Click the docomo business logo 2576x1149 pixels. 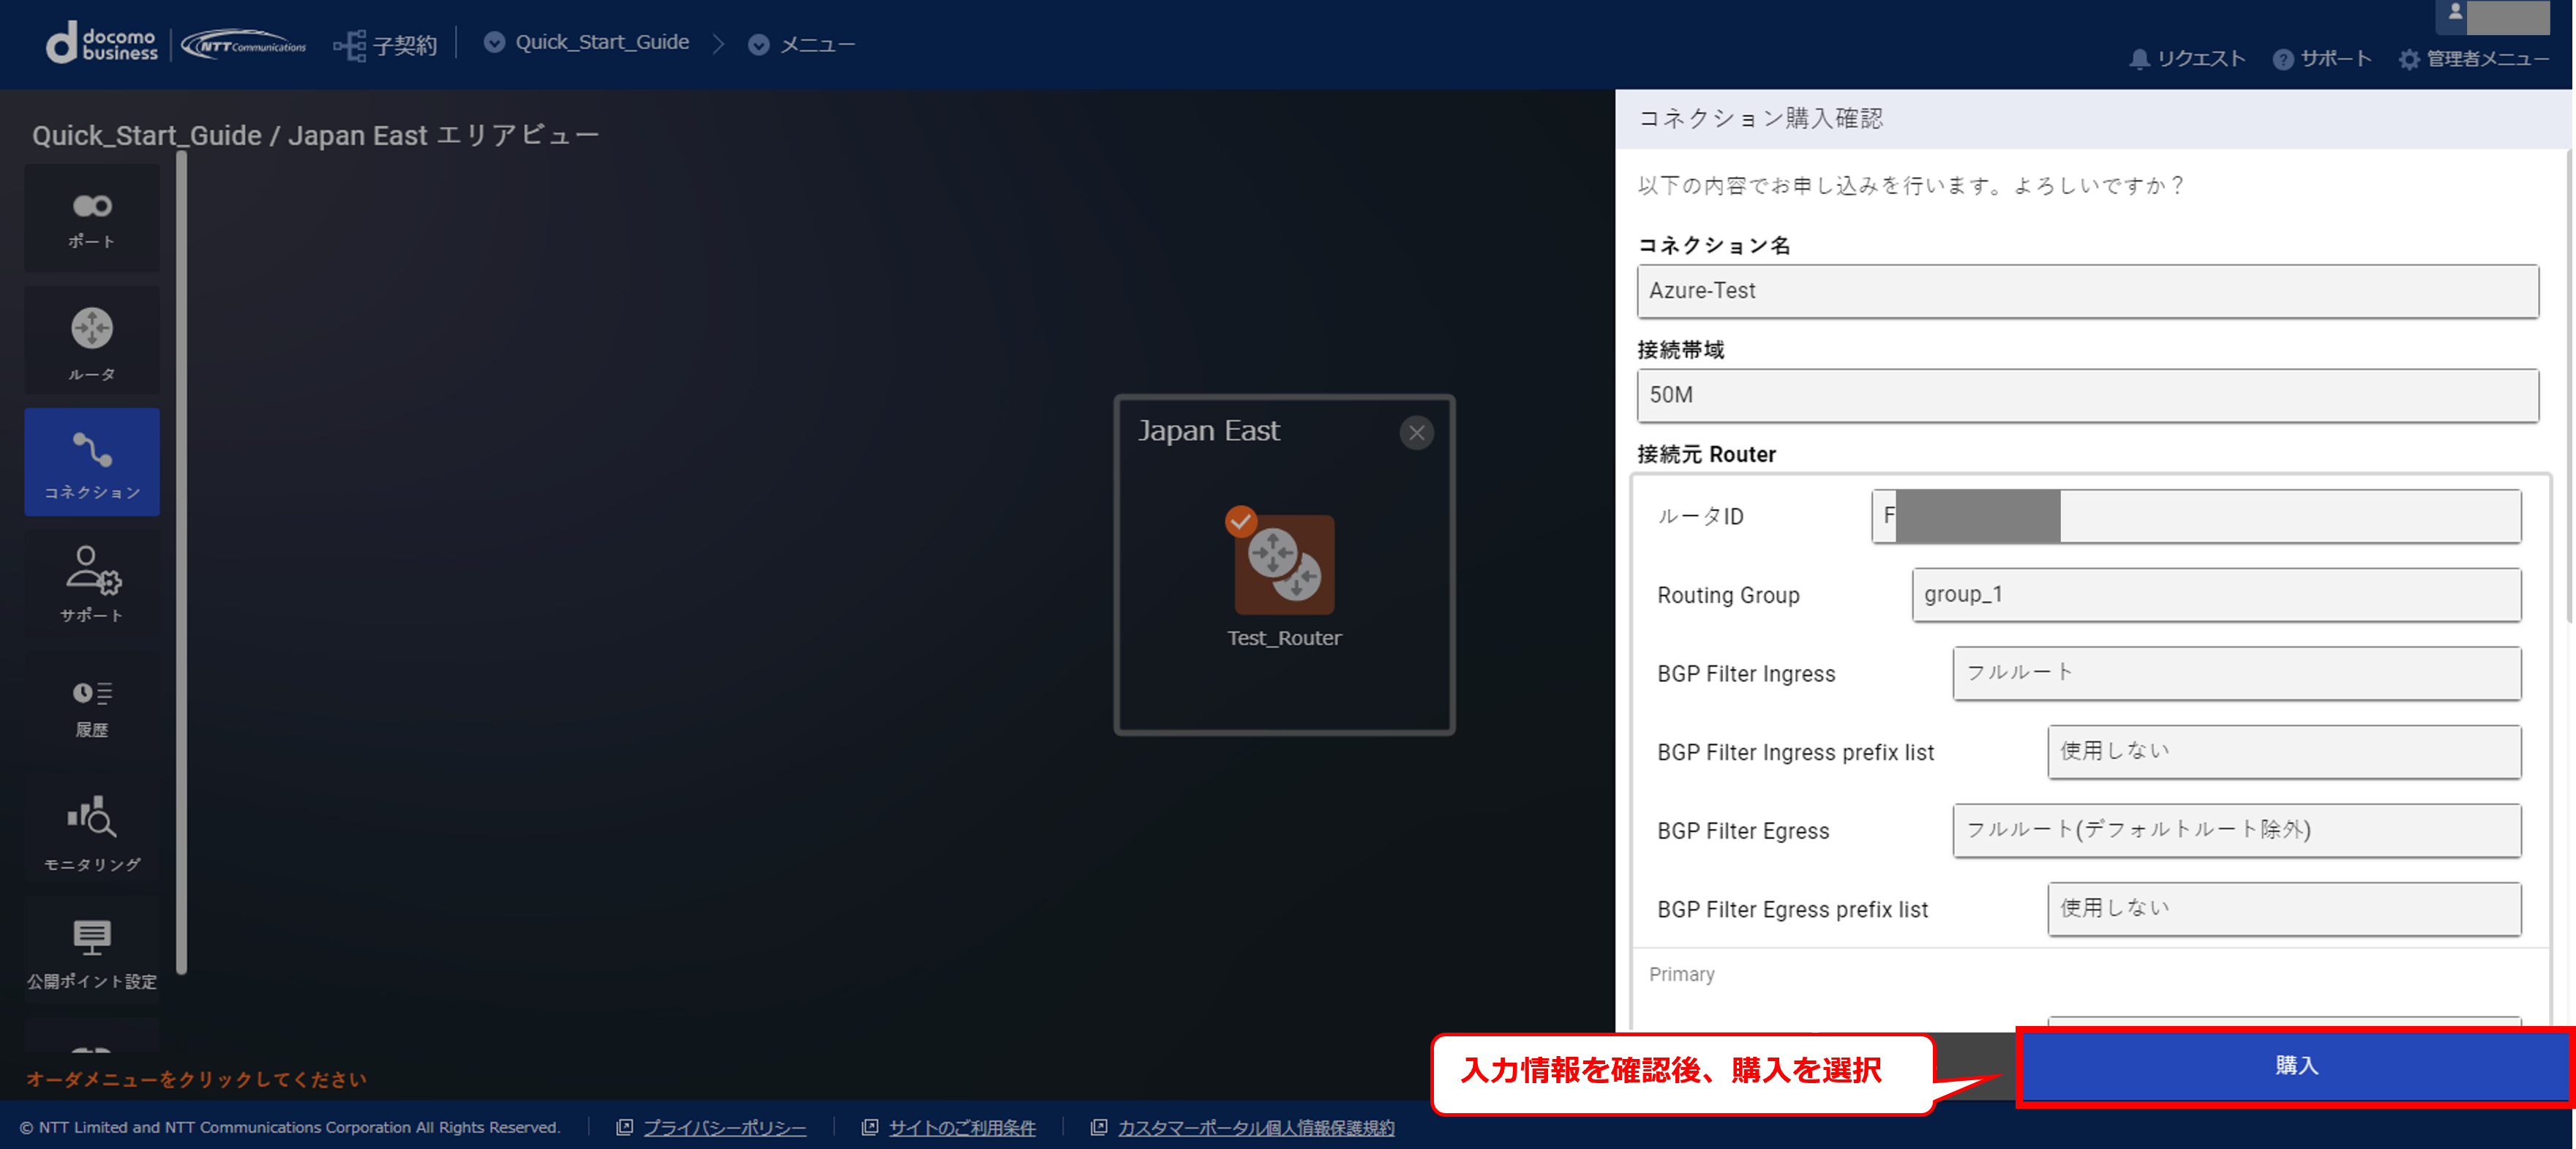(x=102, y=44)
